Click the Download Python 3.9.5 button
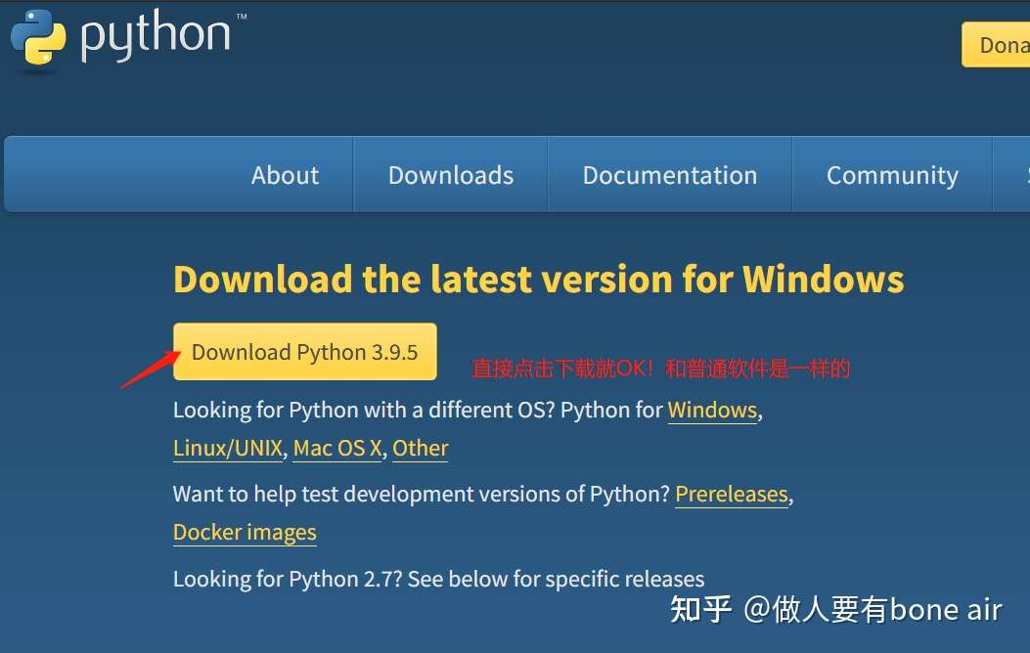The image size is (1030, 653). point(305,352)
